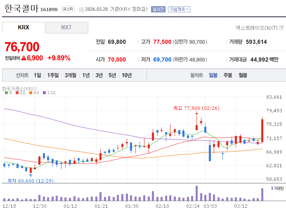
Task: Select the 3개월 line chart period
Action: click(x=71, y=75)
